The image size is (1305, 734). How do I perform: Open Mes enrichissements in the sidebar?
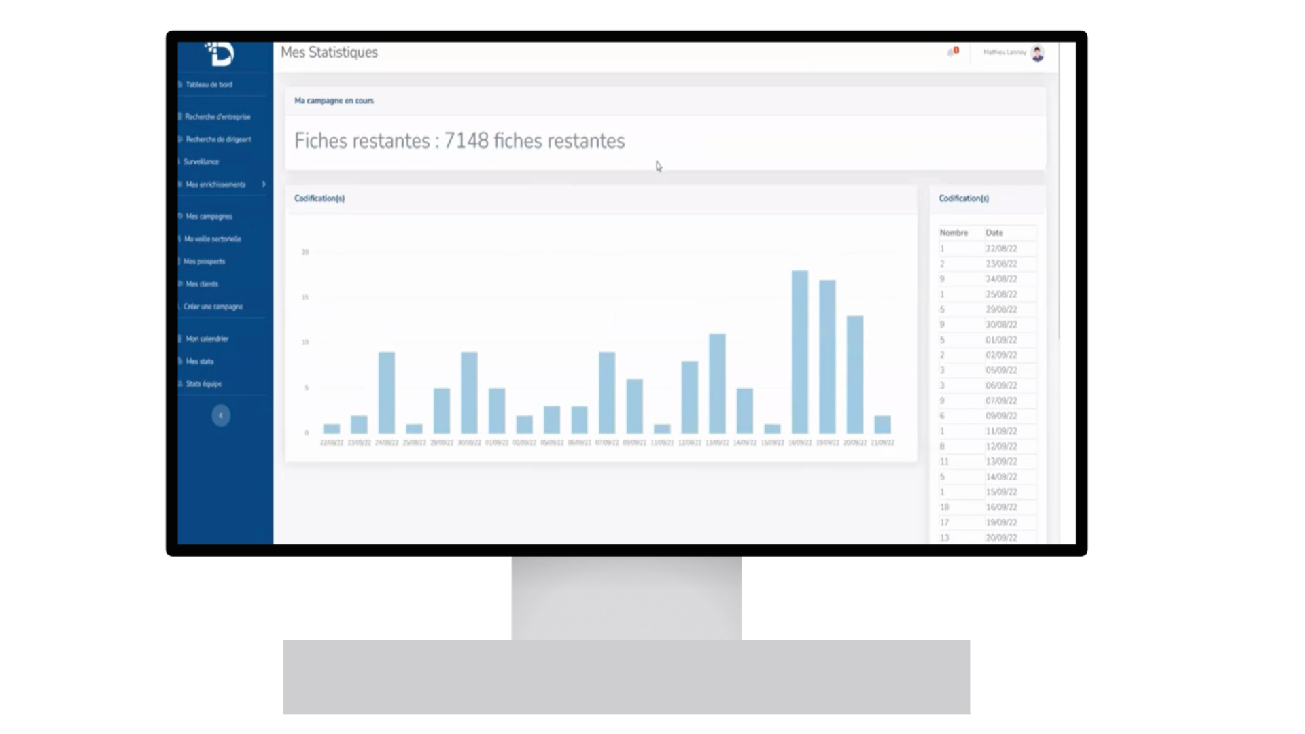point(215,184)
